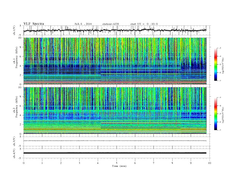
Task: Click the ch.3 voltage trace line
Action: 115,141
